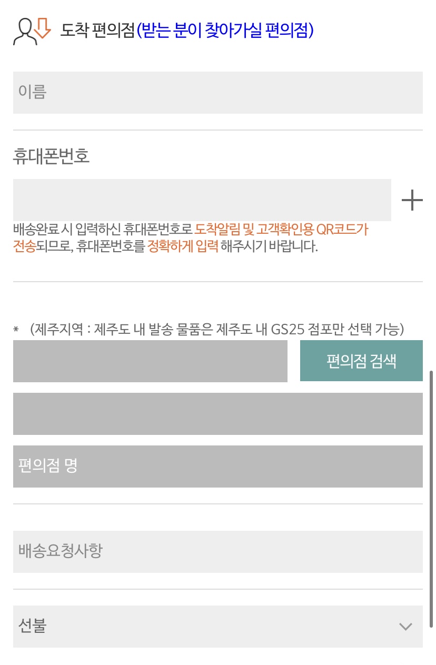Open the 선불 payment method dropdown

pos(218,627)
